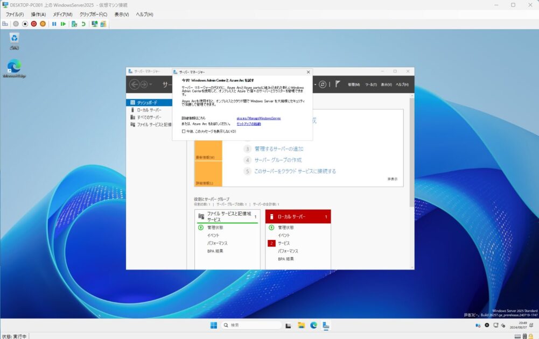Viewport: 539px width, 339px height.
Task: Click このサーバーをクラウド サービスに接続する link
Action: point(295,171)
